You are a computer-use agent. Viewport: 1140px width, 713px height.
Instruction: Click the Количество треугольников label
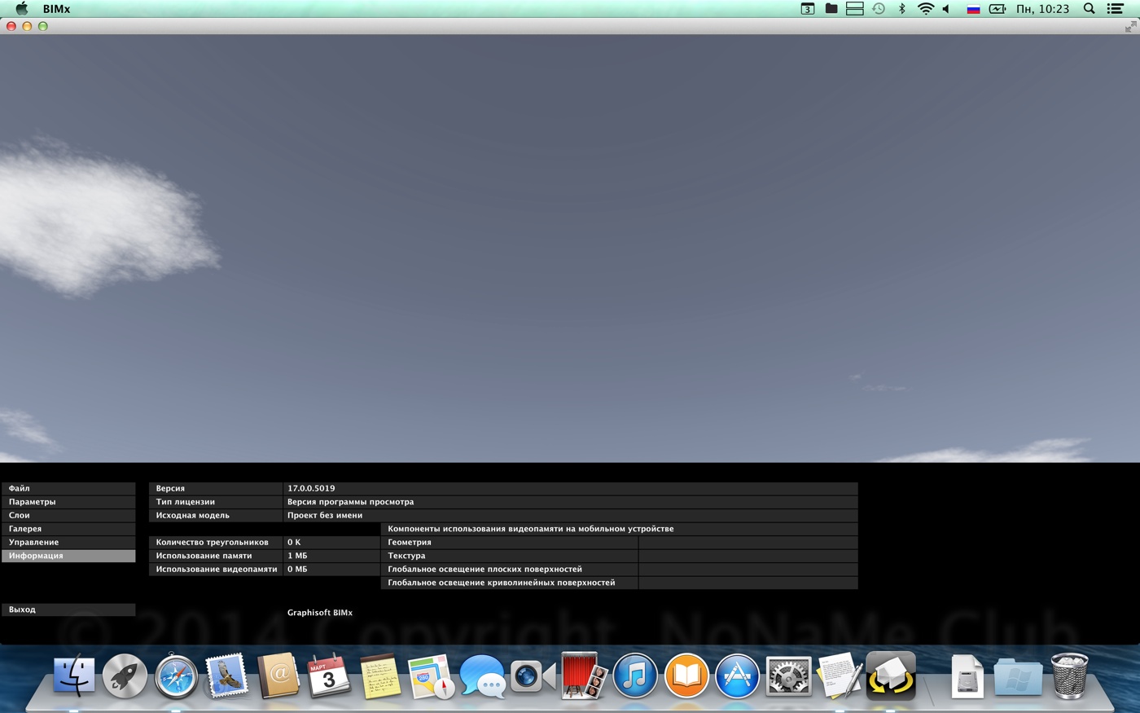pos(213,543)
